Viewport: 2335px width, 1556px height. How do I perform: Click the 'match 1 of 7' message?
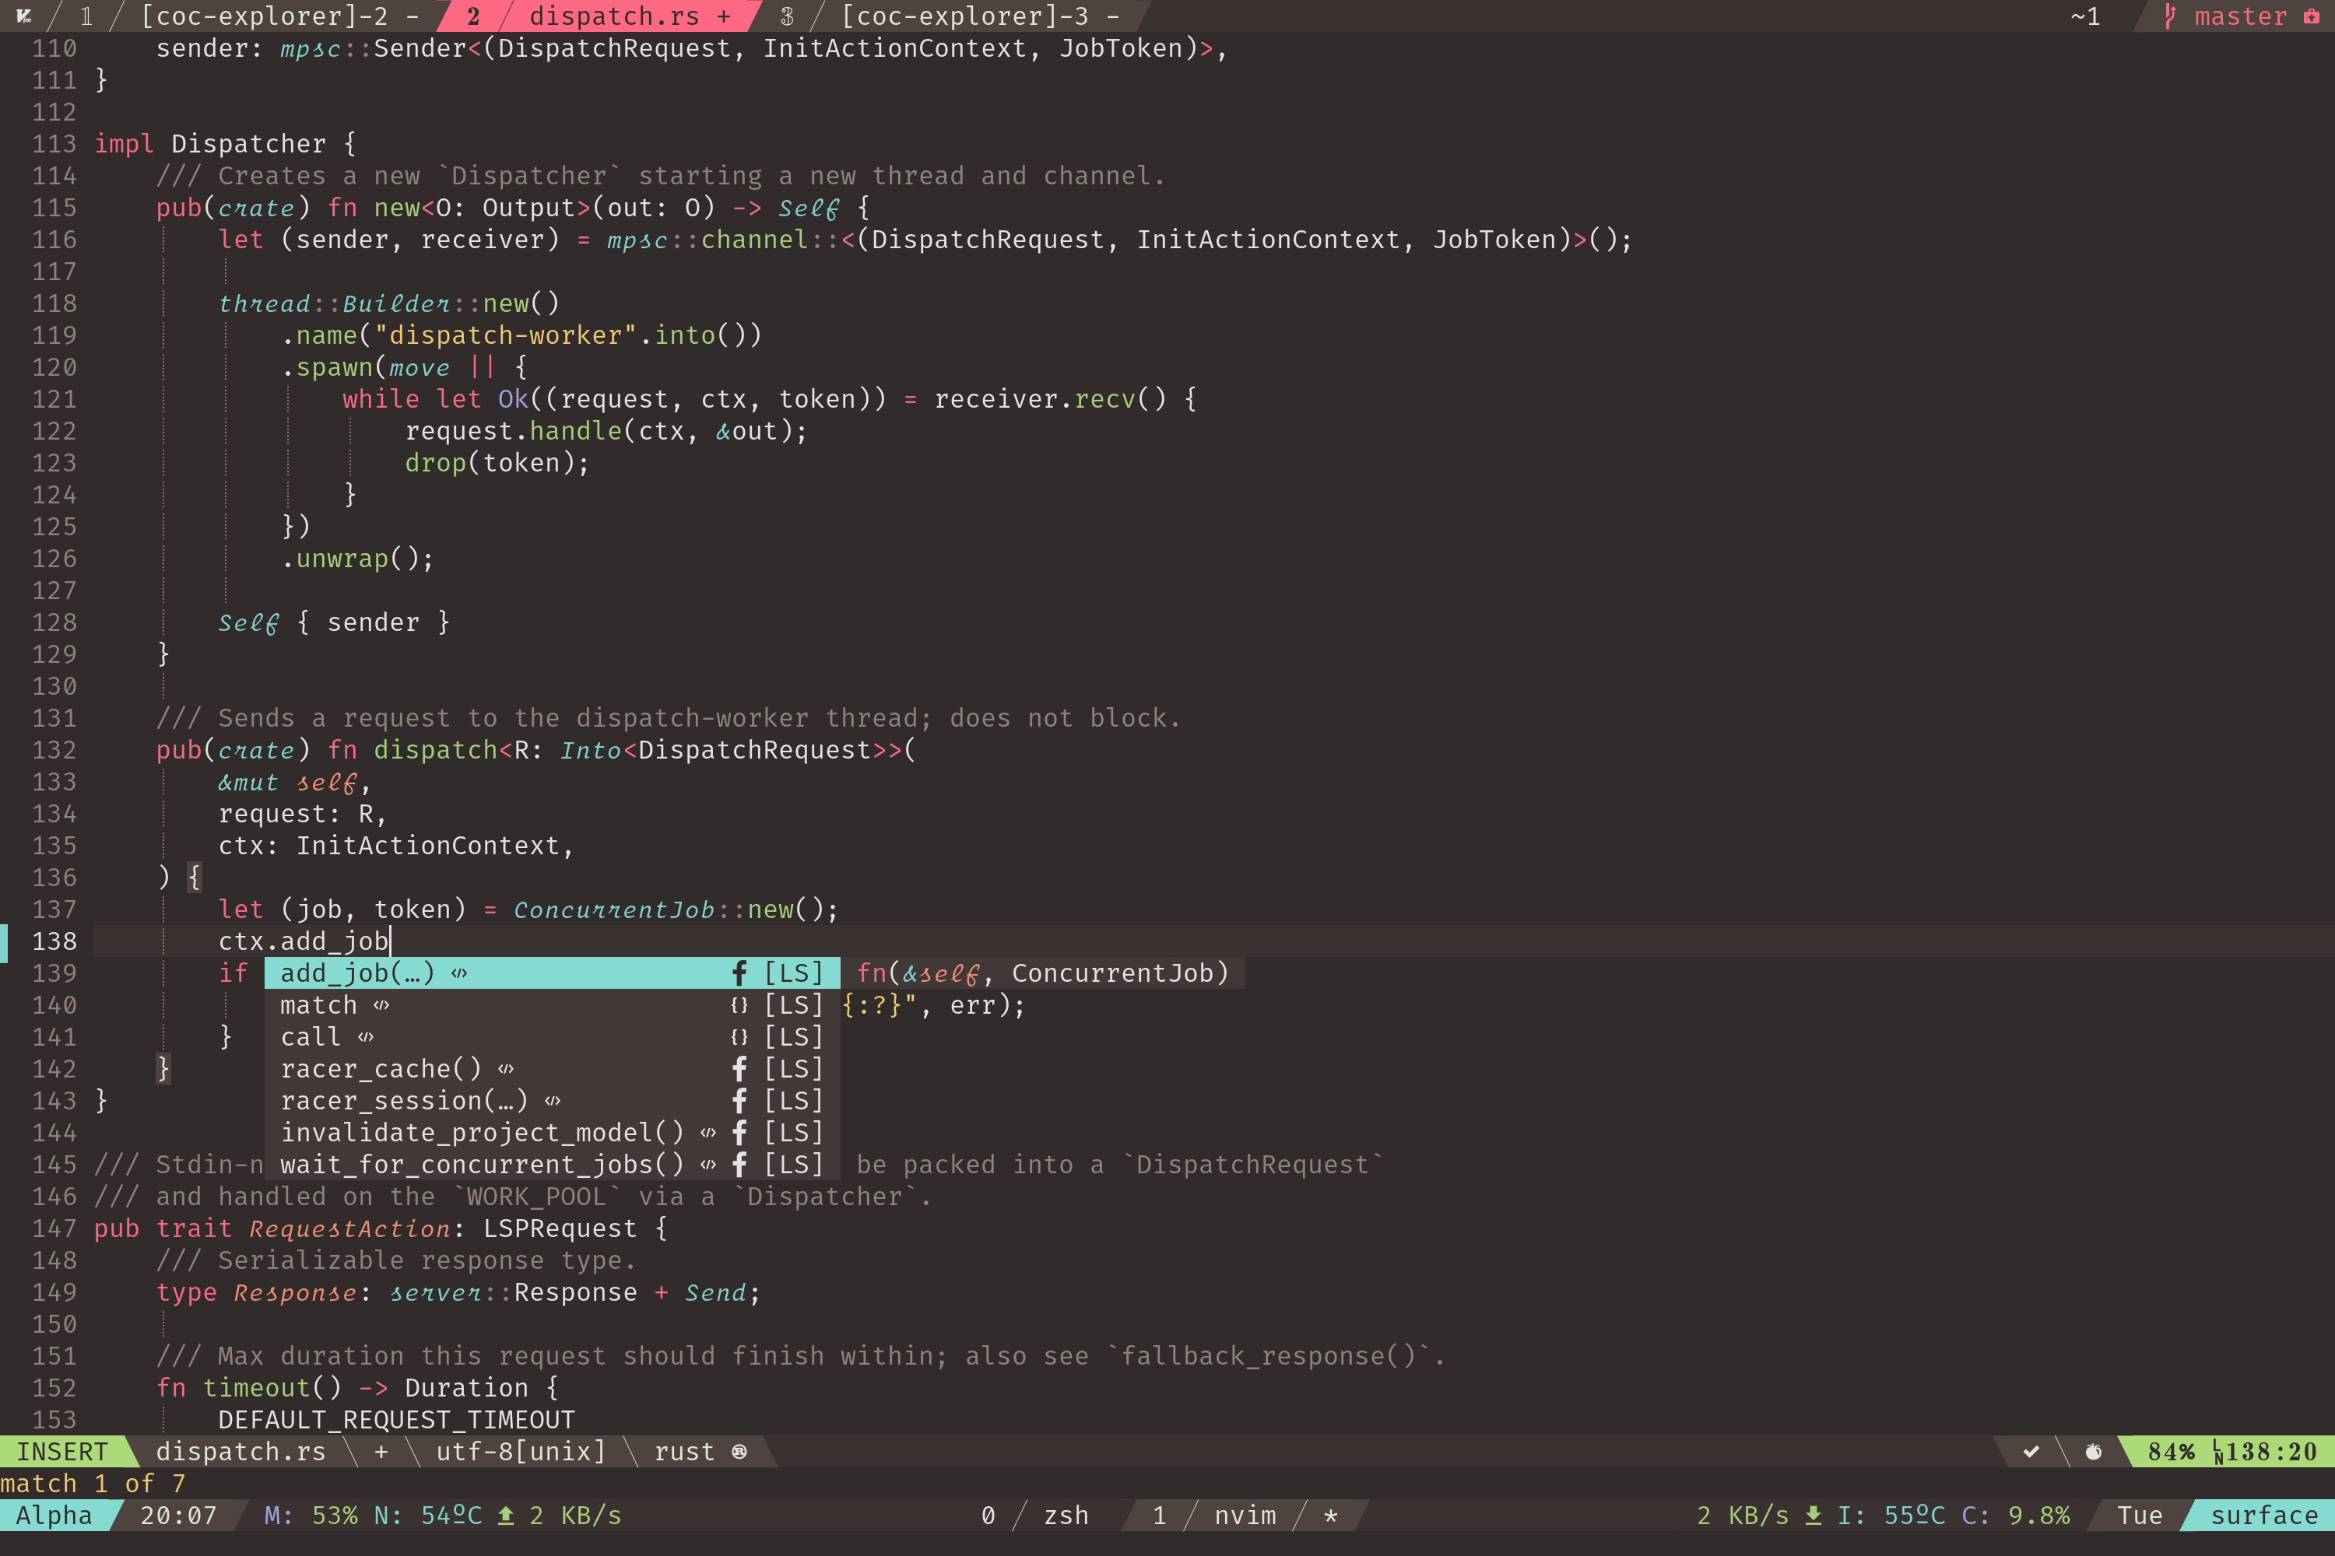[x=93, y=1484]
